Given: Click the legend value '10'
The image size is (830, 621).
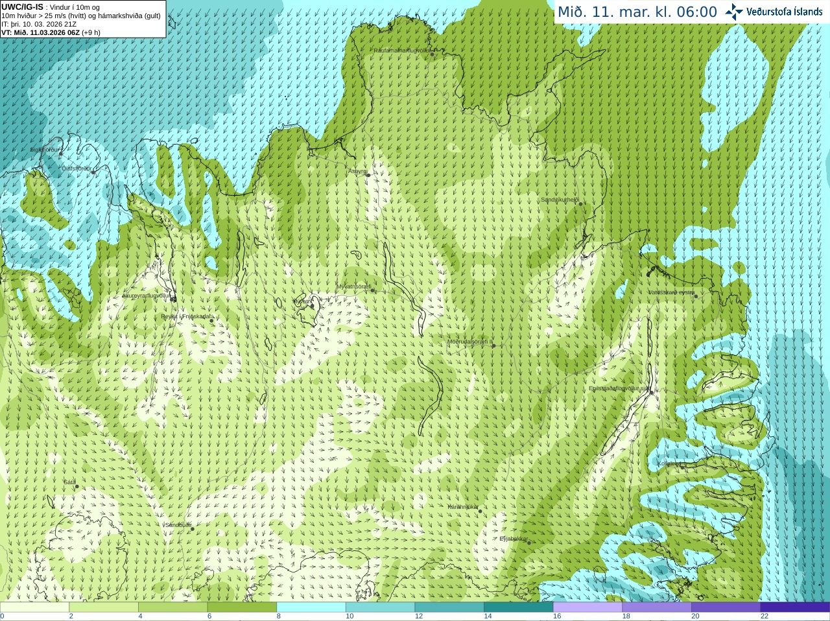Looking at the screenshot, I should point(350,616).
